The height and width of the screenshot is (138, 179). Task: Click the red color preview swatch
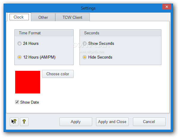(28, 82)
